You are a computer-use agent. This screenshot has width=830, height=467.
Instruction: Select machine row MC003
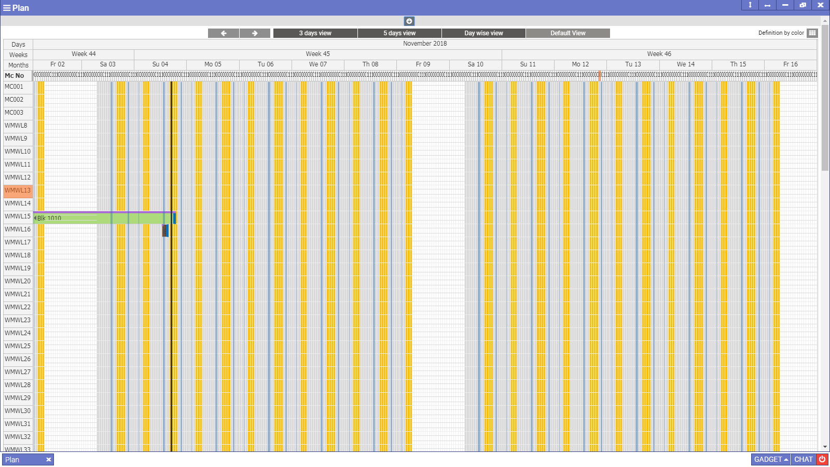point(18,113)
